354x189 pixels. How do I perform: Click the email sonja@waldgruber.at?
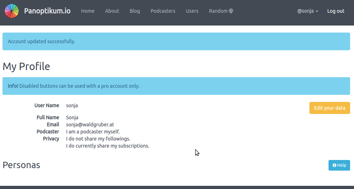tap(90, 125)
